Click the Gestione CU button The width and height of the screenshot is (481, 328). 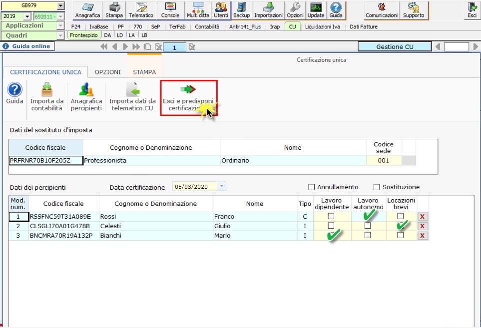[395, 46]
